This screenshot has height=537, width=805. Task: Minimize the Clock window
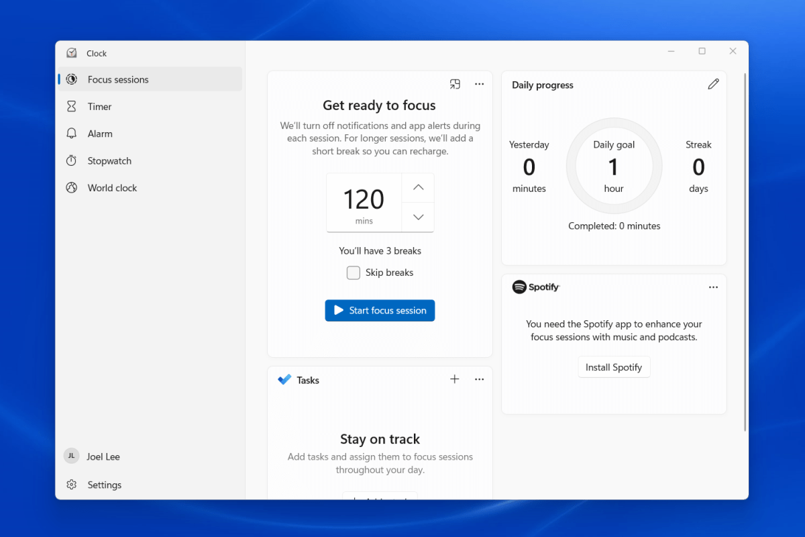pos(671,51)
